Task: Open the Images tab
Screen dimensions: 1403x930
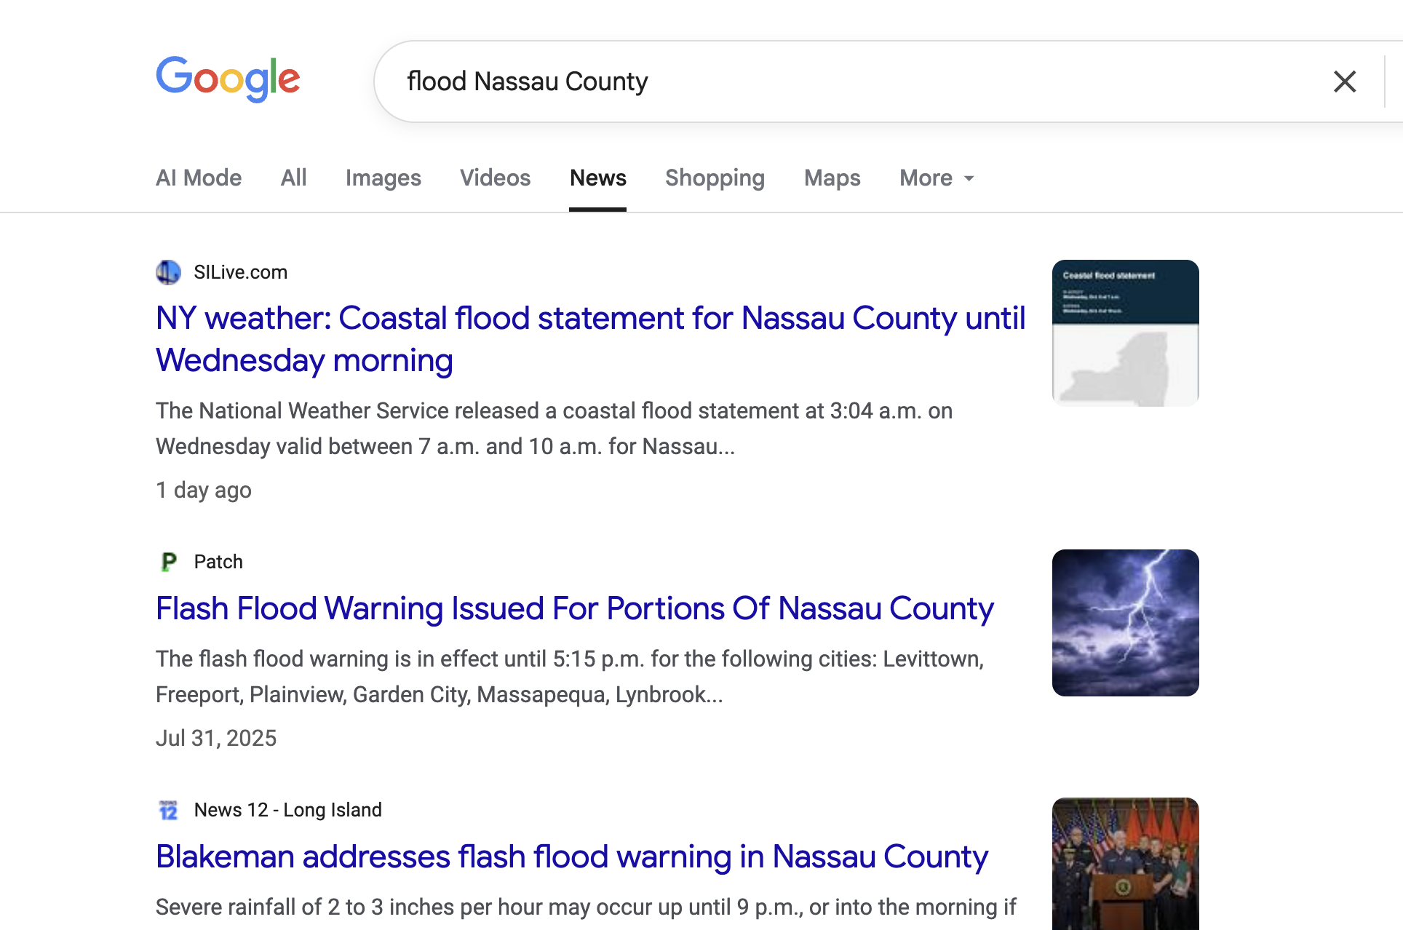Action: coord(383,178)
